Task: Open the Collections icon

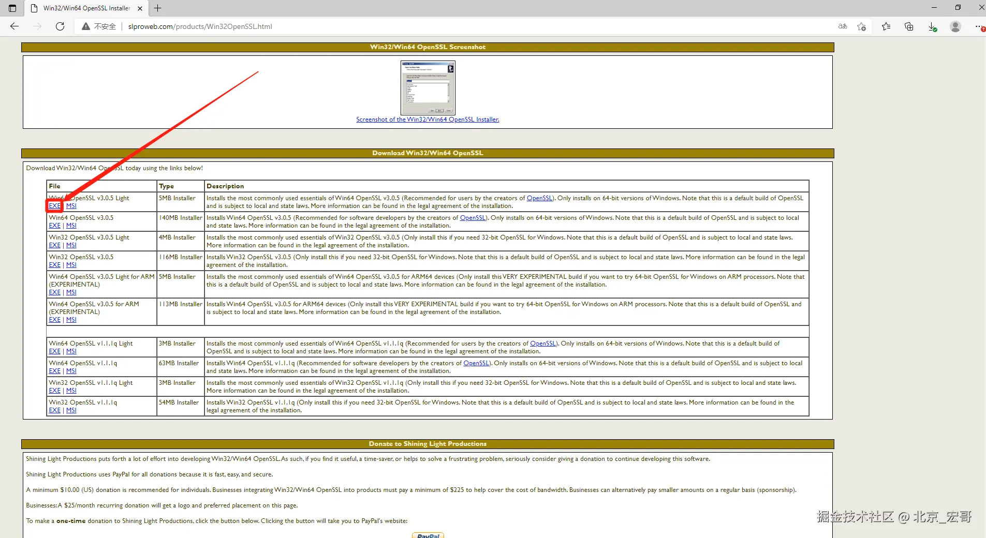Action: tap(909, 26)
